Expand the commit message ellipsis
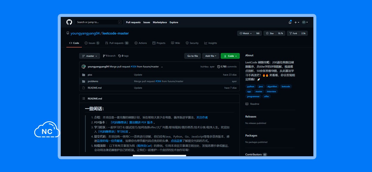This screenshot has height=172, width=372. (x=162, y=67)
